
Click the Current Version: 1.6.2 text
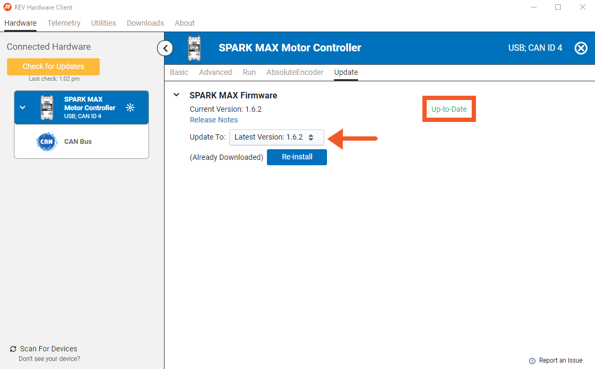(226, 110)
